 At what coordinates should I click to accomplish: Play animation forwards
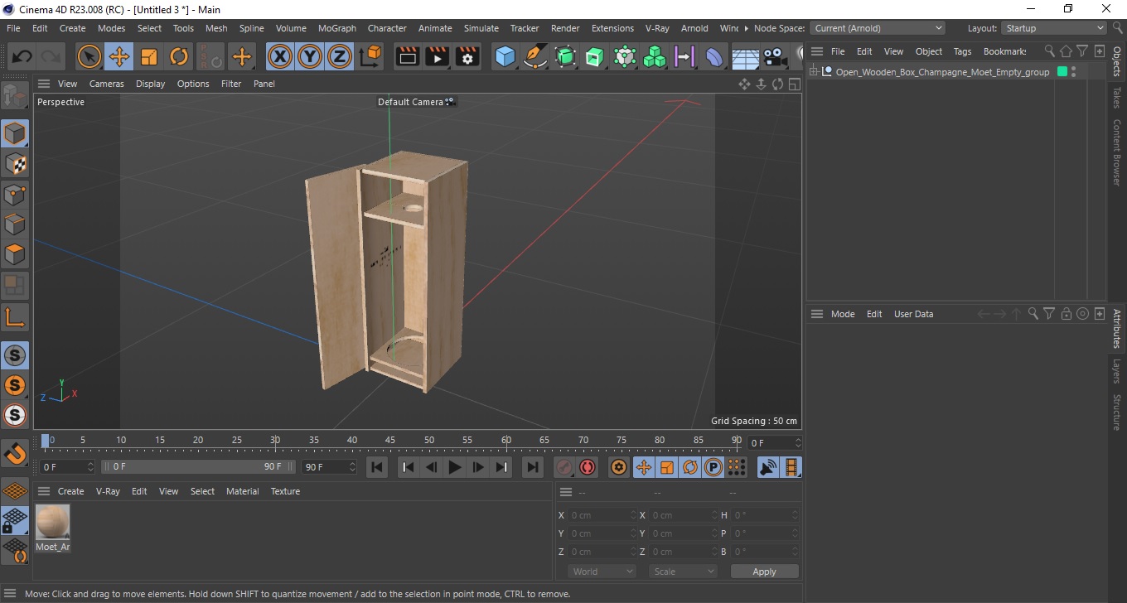pos(455,467)
